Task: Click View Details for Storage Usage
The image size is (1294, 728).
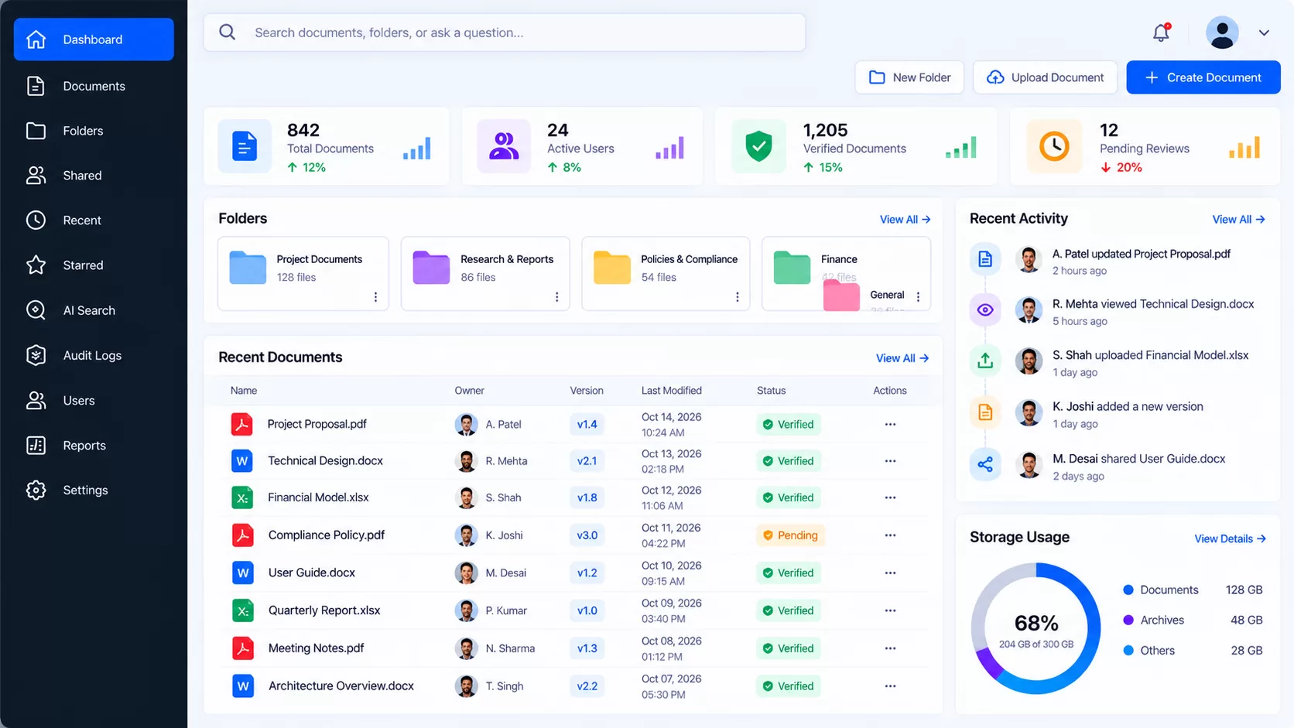Action: (x=1230, y=538)
